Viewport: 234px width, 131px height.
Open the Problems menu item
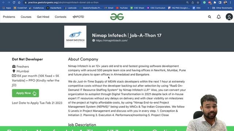coord(9,17)
